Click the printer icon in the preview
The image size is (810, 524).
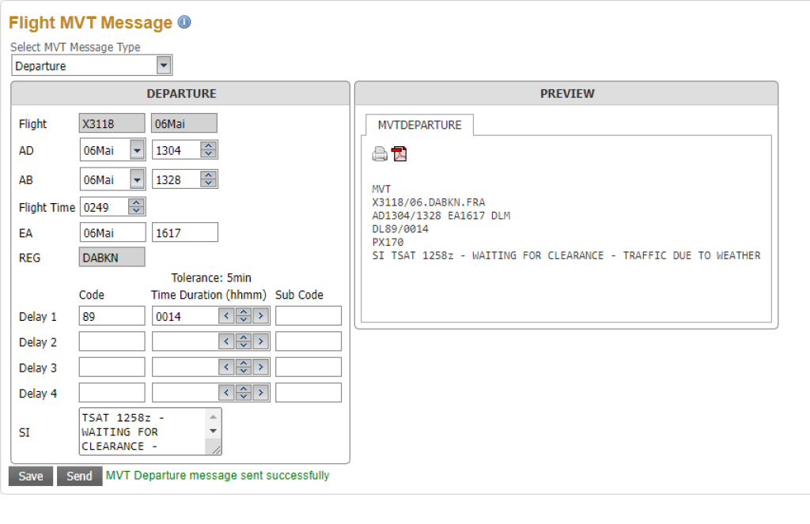click(x=380, y=154)
